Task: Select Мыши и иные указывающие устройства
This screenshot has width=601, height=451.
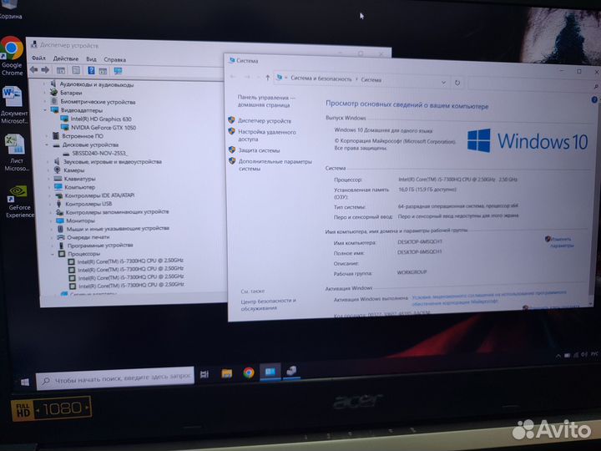Action: (118, 229)
